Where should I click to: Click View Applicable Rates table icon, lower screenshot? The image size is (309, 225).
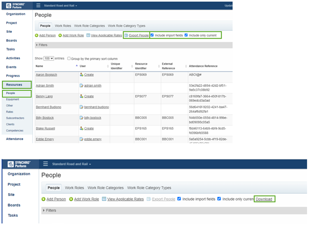tap(104, 199)
